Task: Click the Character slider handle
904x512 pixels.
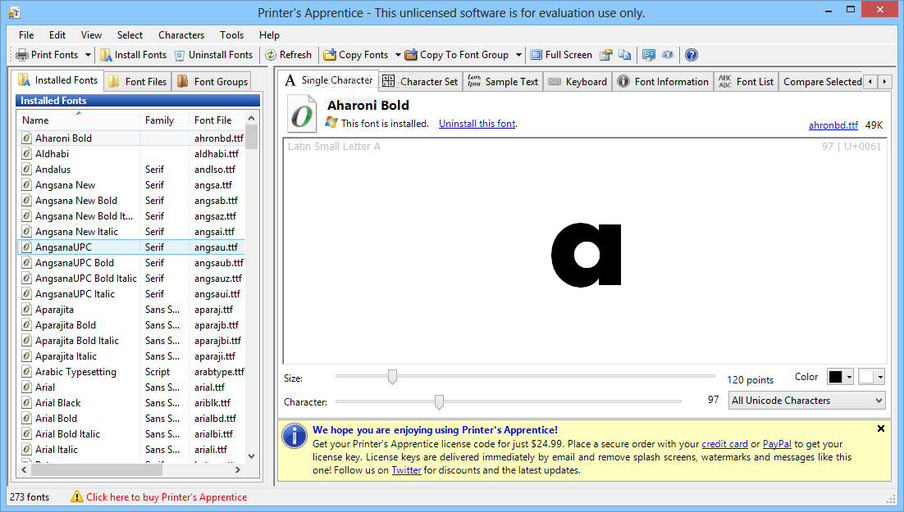Action: point(440,401)
